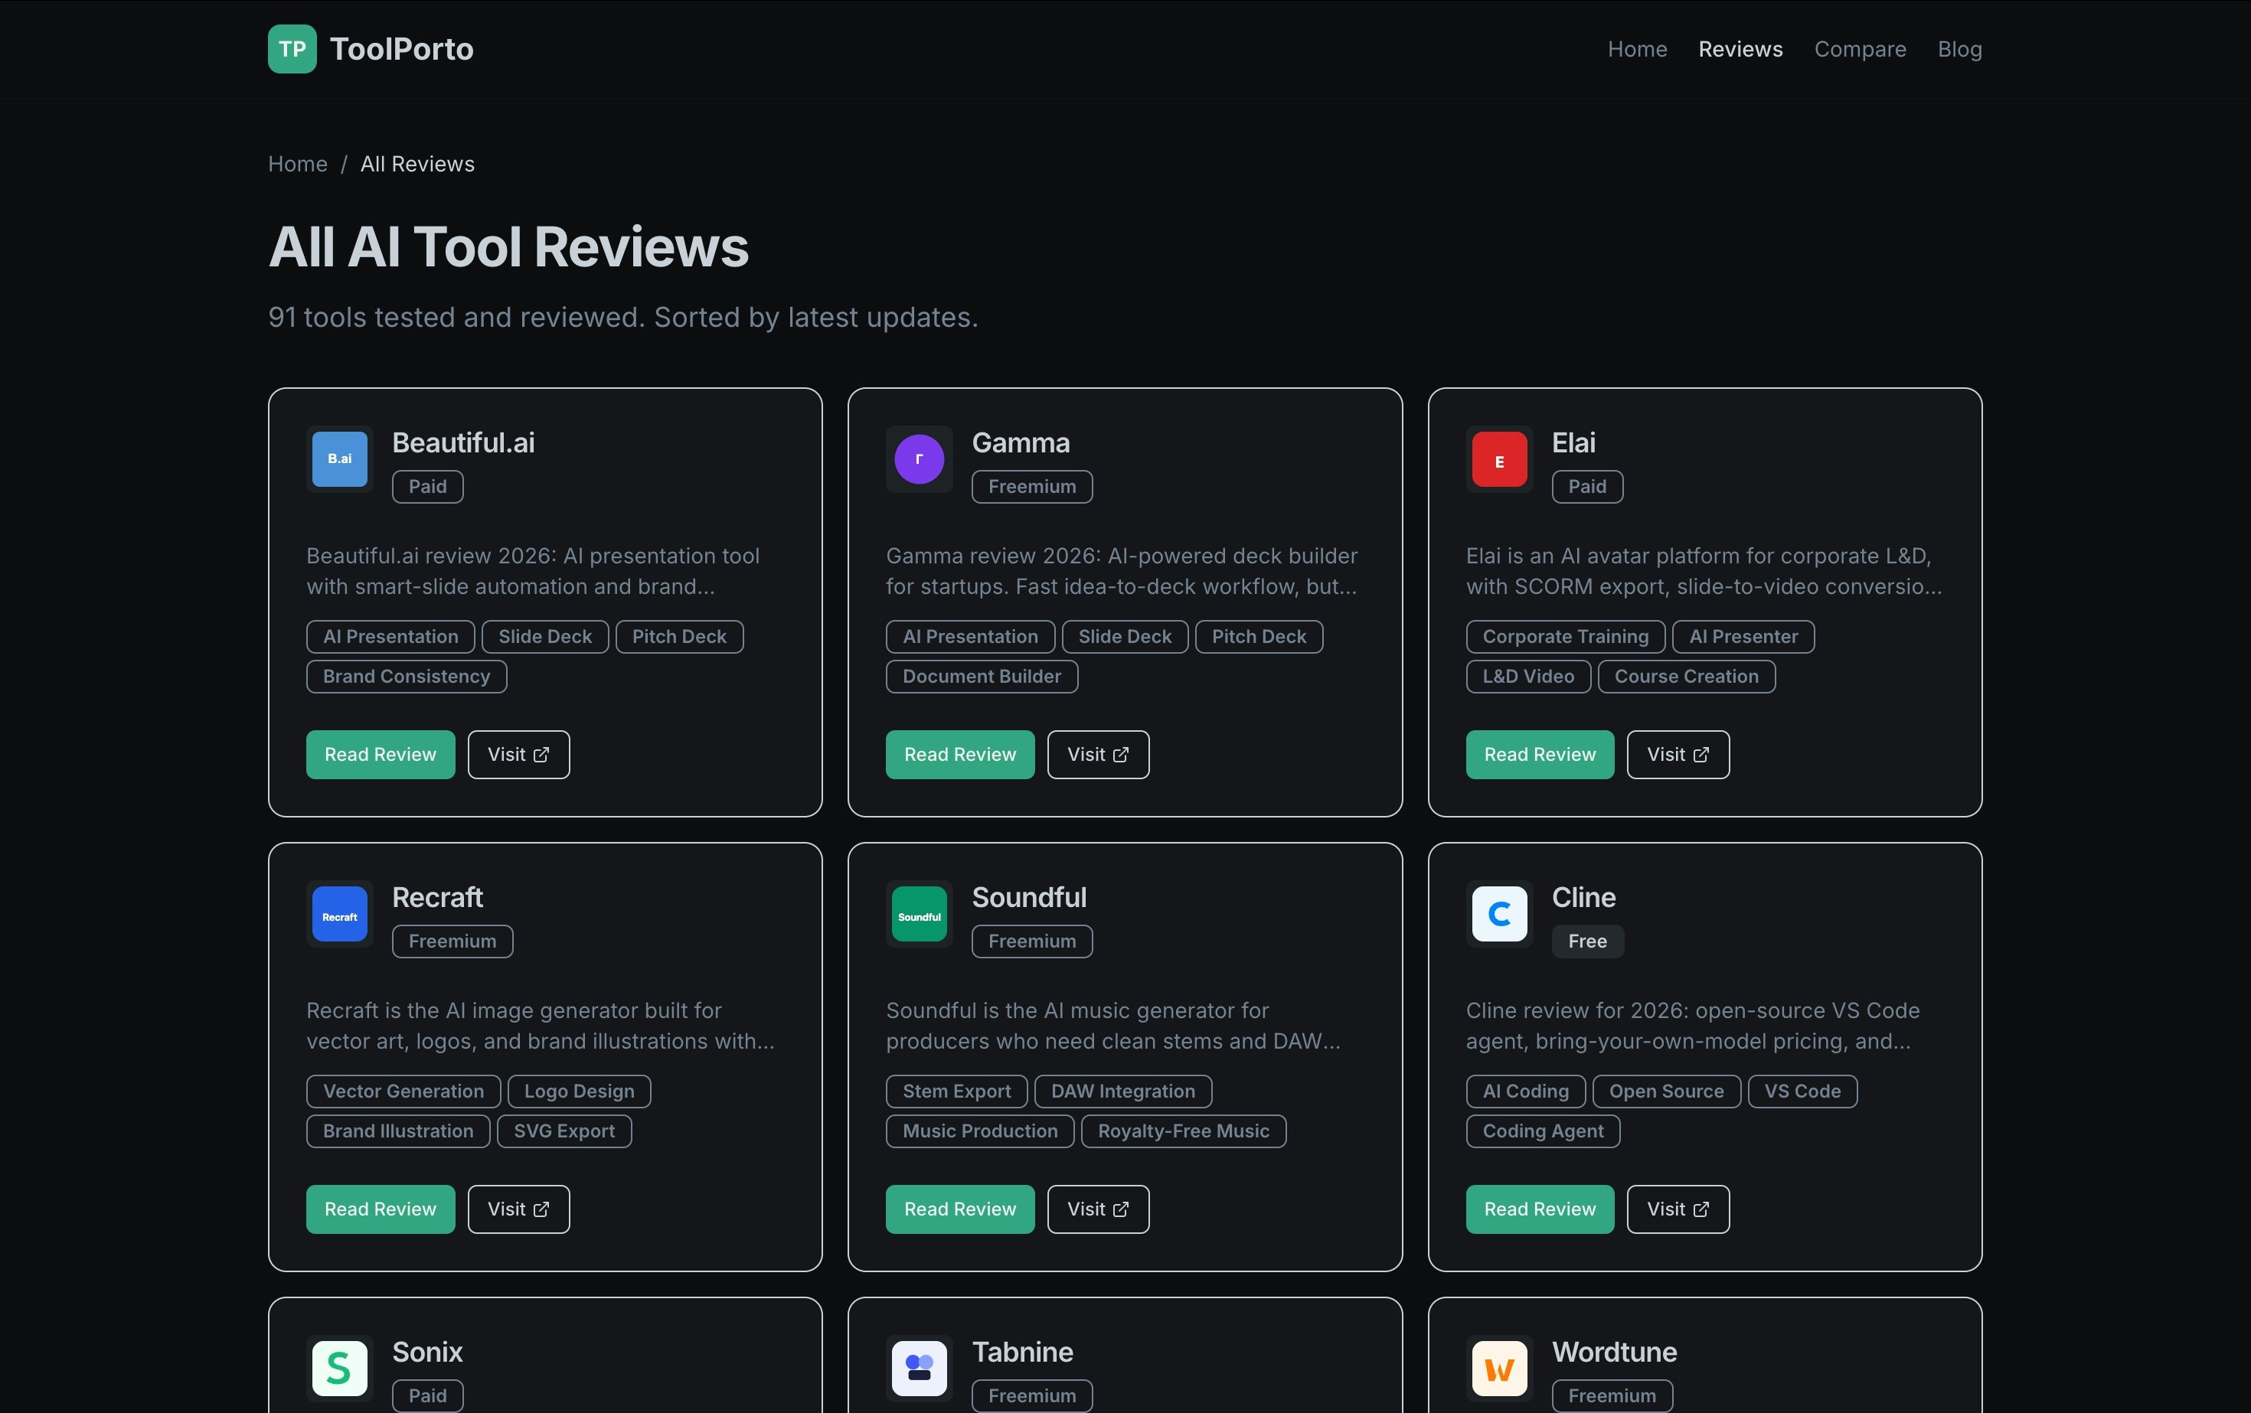This screenshot has height=1413, width=2251.
Task: Click the Paid badge on Elai
Action: pos(1587,487)
